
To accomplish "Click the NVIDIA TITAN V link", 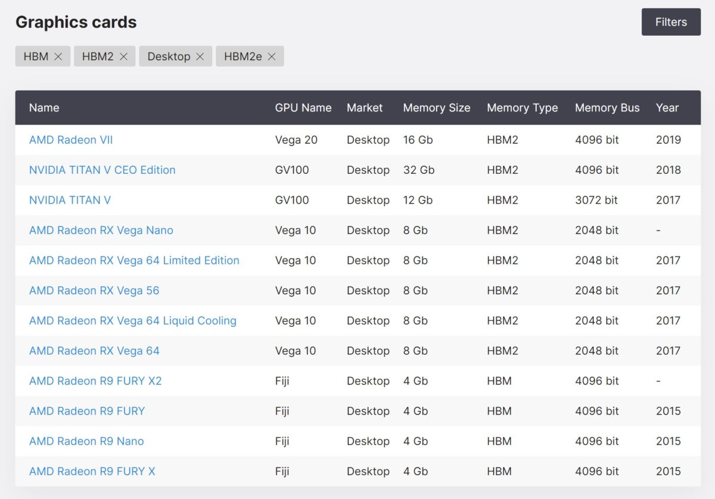I will pyautogui.click(x=70, y=200).
